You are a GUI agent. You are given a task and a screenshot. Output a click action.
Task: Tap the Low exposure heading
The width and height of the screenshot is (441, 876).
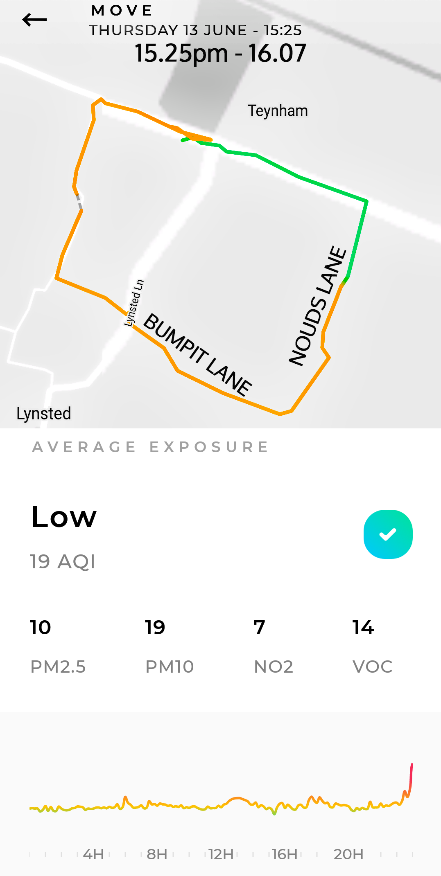64,517
